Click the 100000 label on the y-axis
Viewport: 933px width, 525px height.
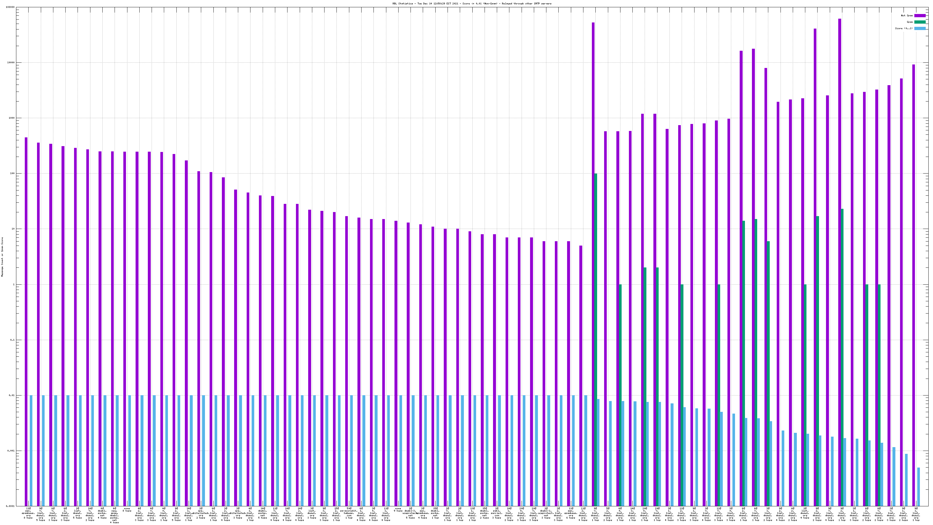point(11,7)
